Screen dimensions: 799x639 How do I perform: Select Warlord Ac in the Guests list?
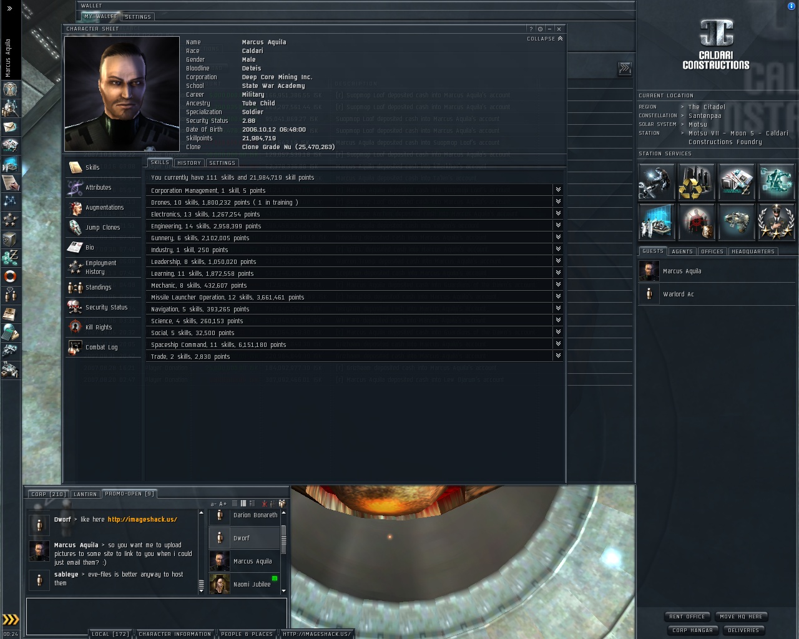[x=717, y=294]
